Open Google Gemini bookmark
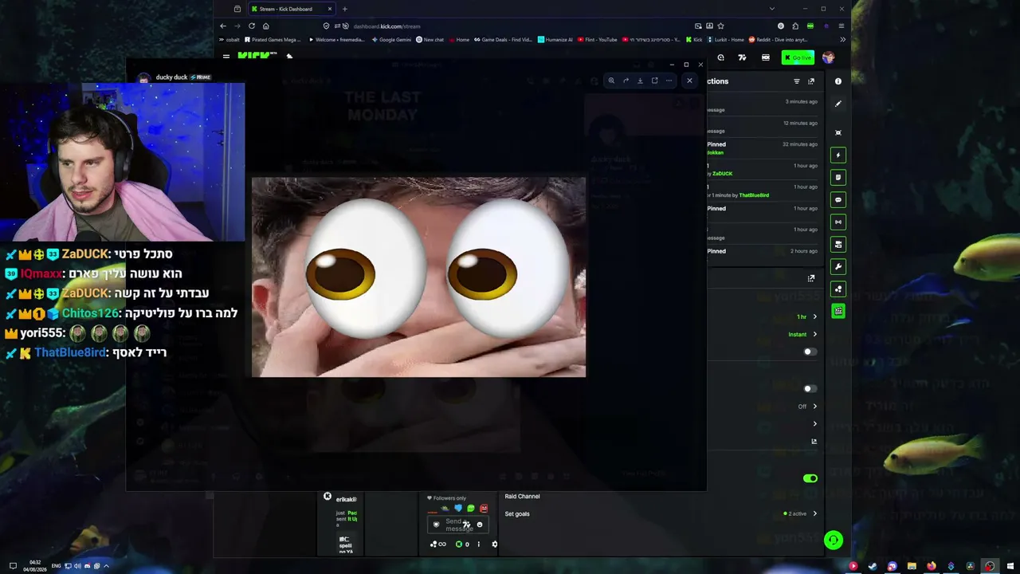The width and height of the screenshot is (1020, 574). coord(391,39)
